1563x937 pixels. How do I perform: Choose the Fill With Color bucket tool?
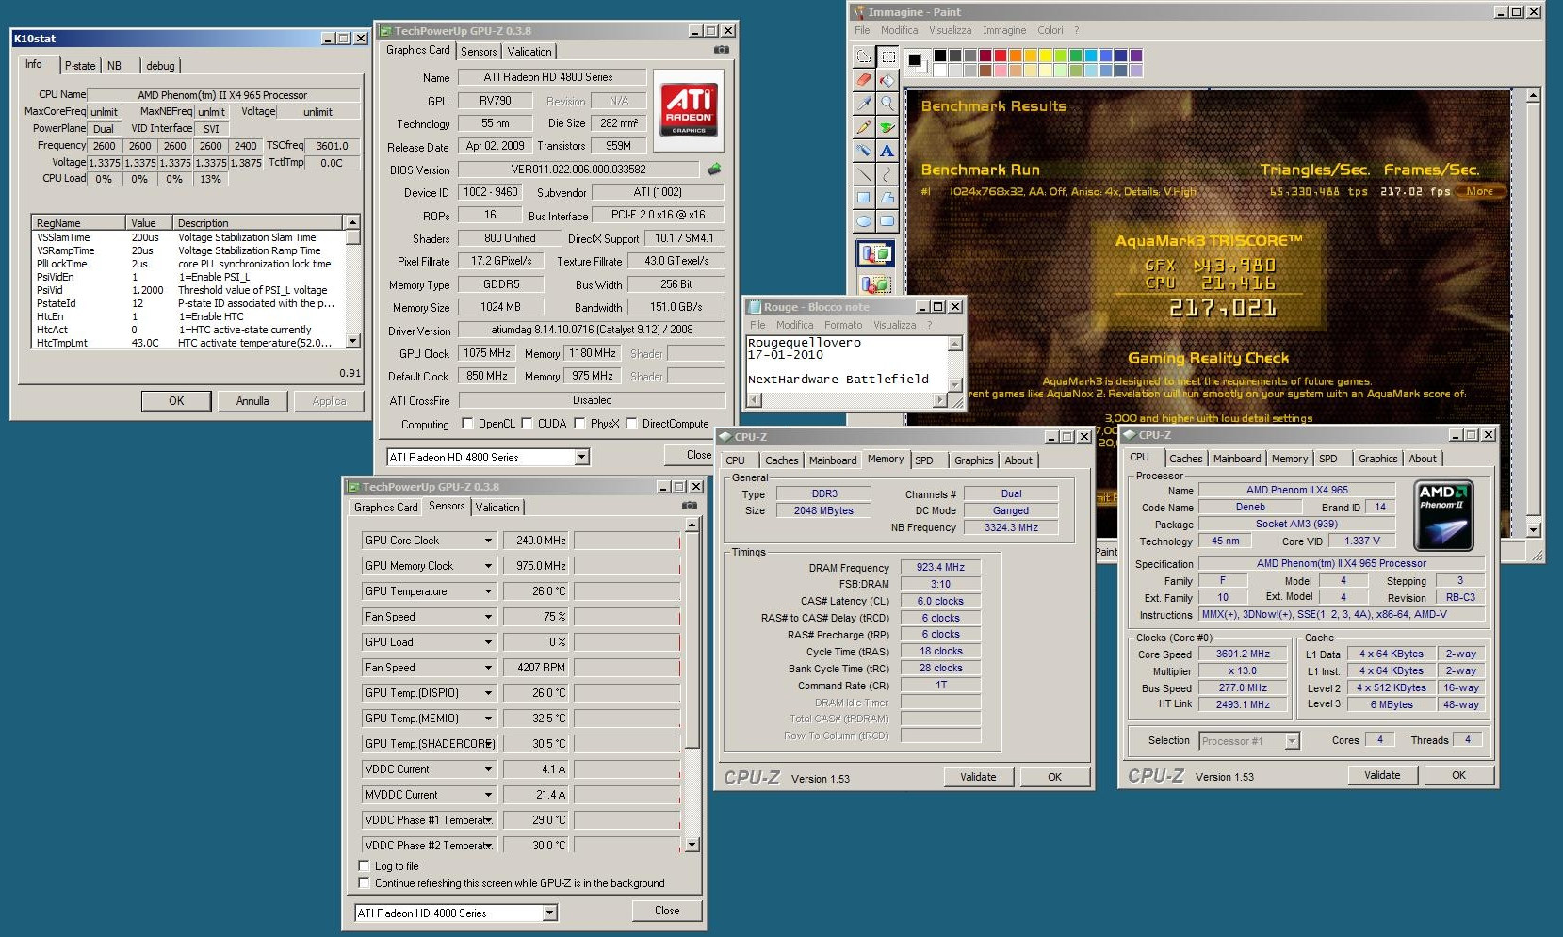[x=887, y=80]
